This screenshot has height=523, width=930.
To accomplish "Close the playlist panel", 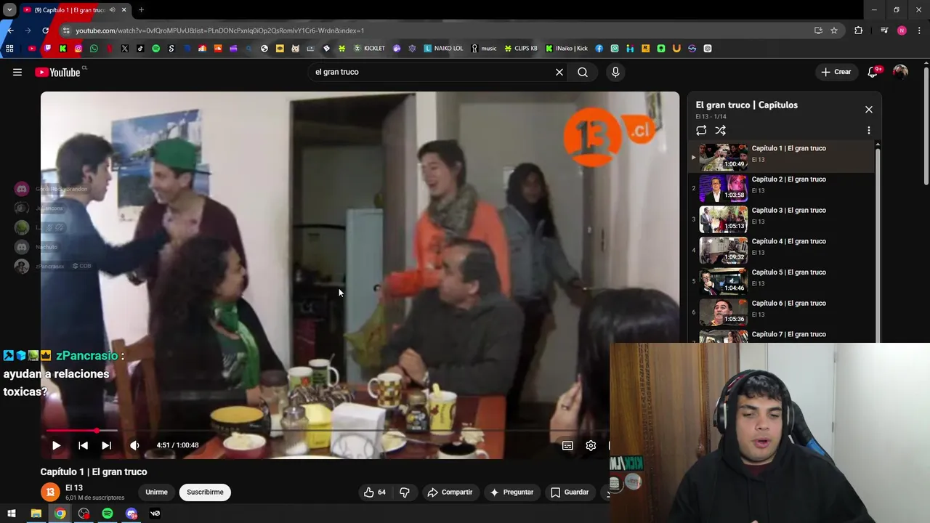I will (869, 109).
